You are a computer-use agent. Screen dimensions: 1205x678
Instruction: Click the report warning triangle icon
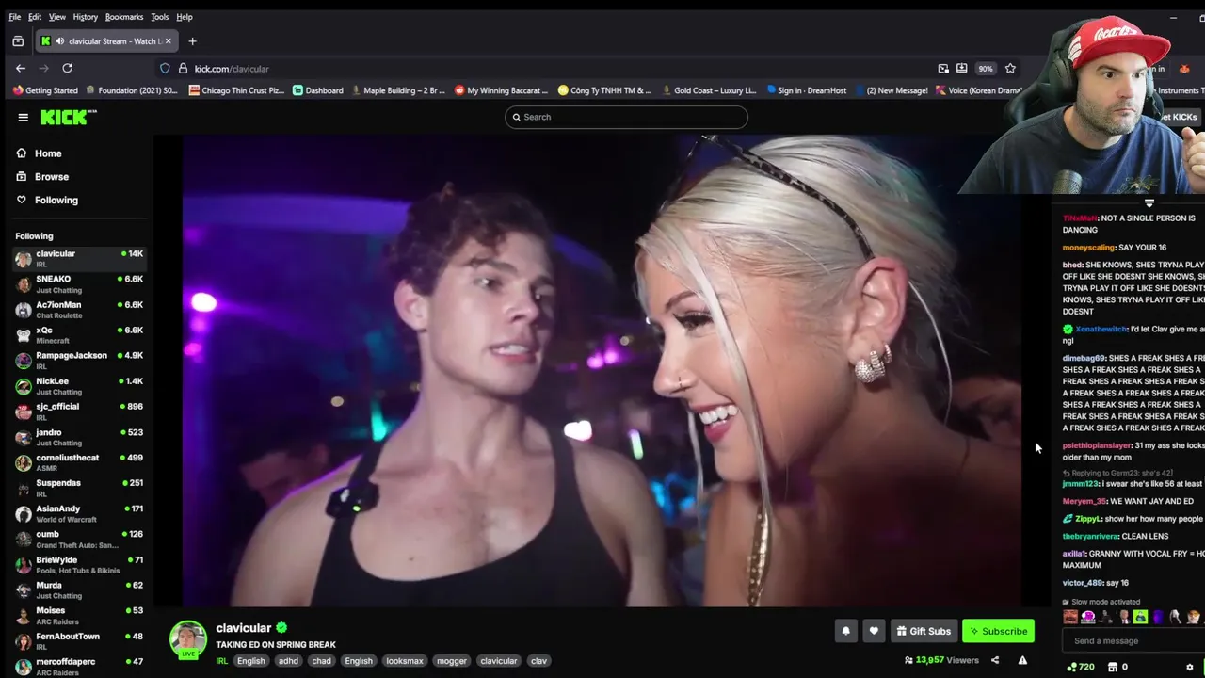(x=1022, y=660)
